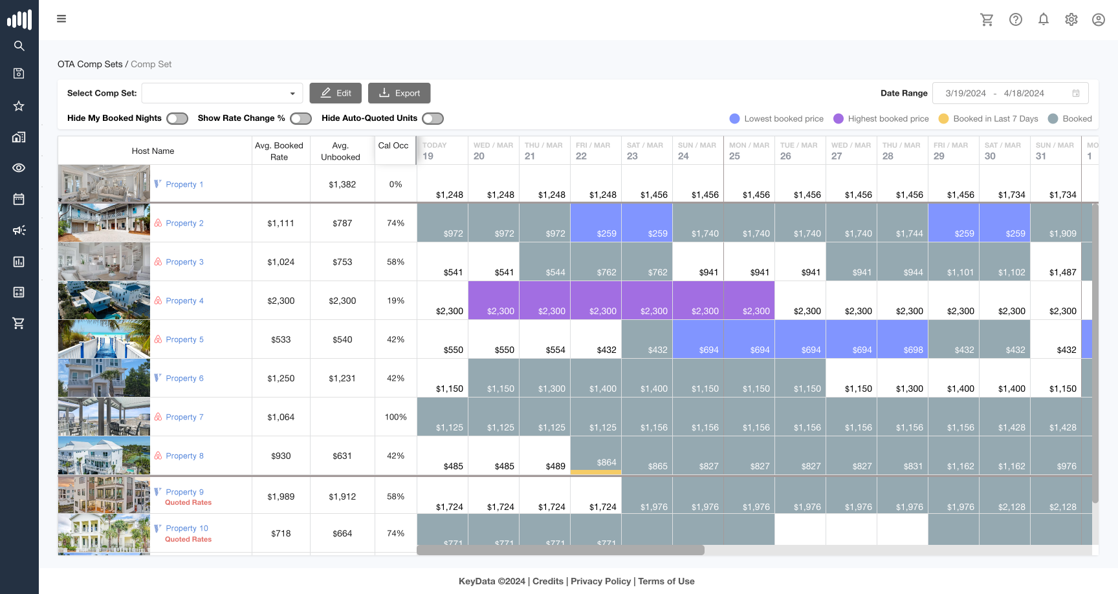Open the bar chart analytics icon

(x=19, y=261)
